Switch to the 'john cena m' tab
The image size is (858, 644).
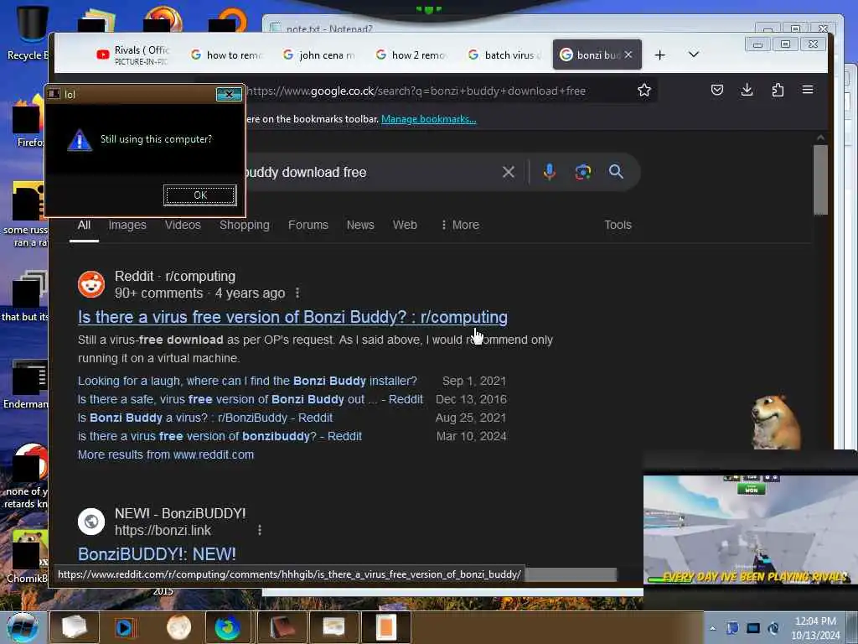[x=319, y=55]
